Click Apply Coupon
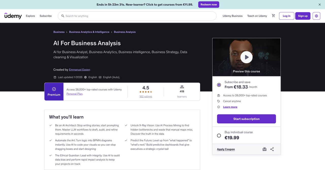The width and height of the screenshot is (325, 170). tap(226, 149)
